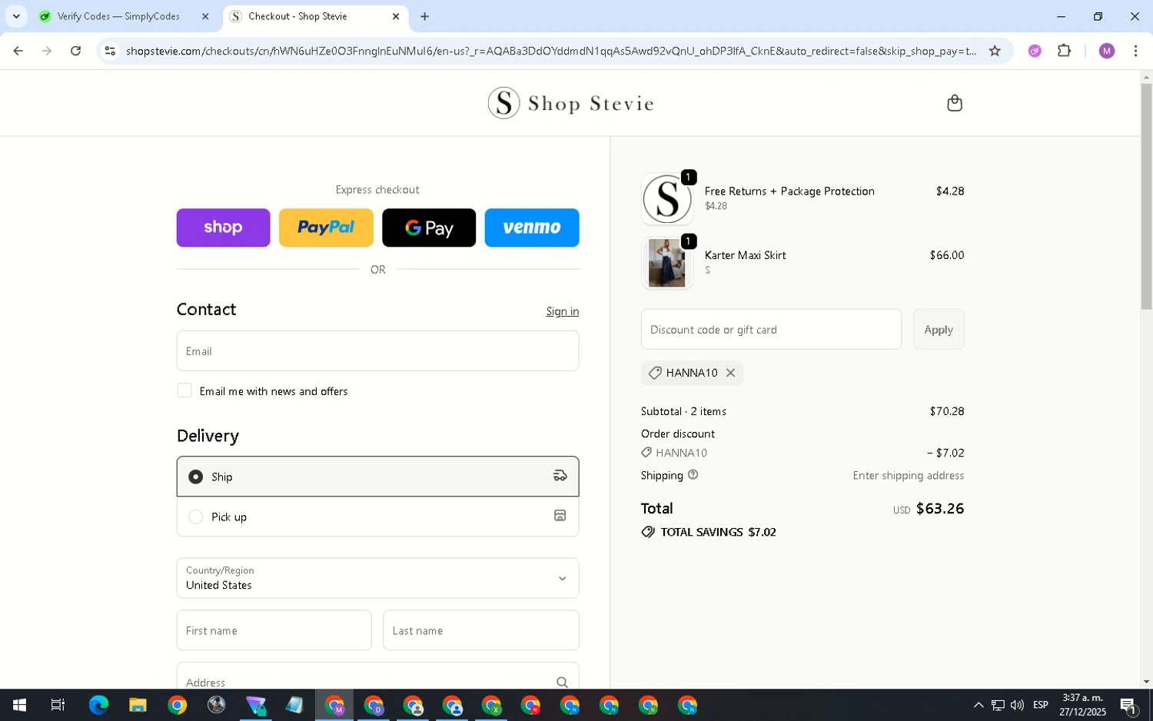Click the browser address bar URL
This screenshot has width=1153, height=721.
click(x=550, y=51)
